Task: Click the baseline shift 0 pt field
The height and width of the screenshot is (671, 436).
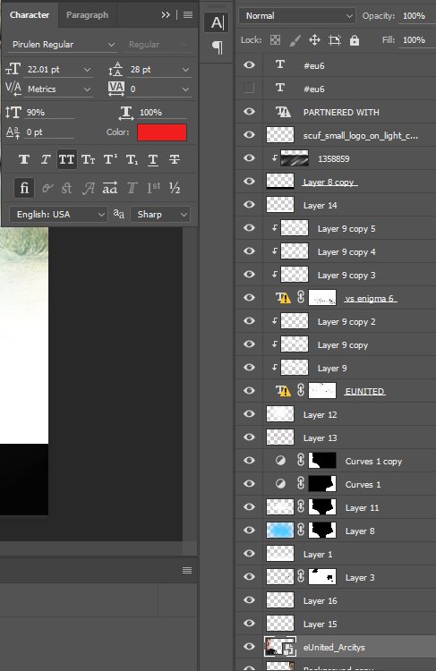Action: point(49,132)
